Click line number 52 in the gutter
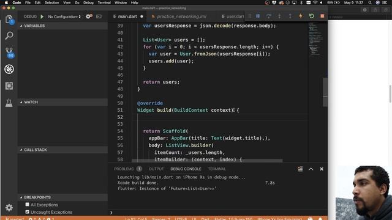392x220 pixels. [120, 117]
